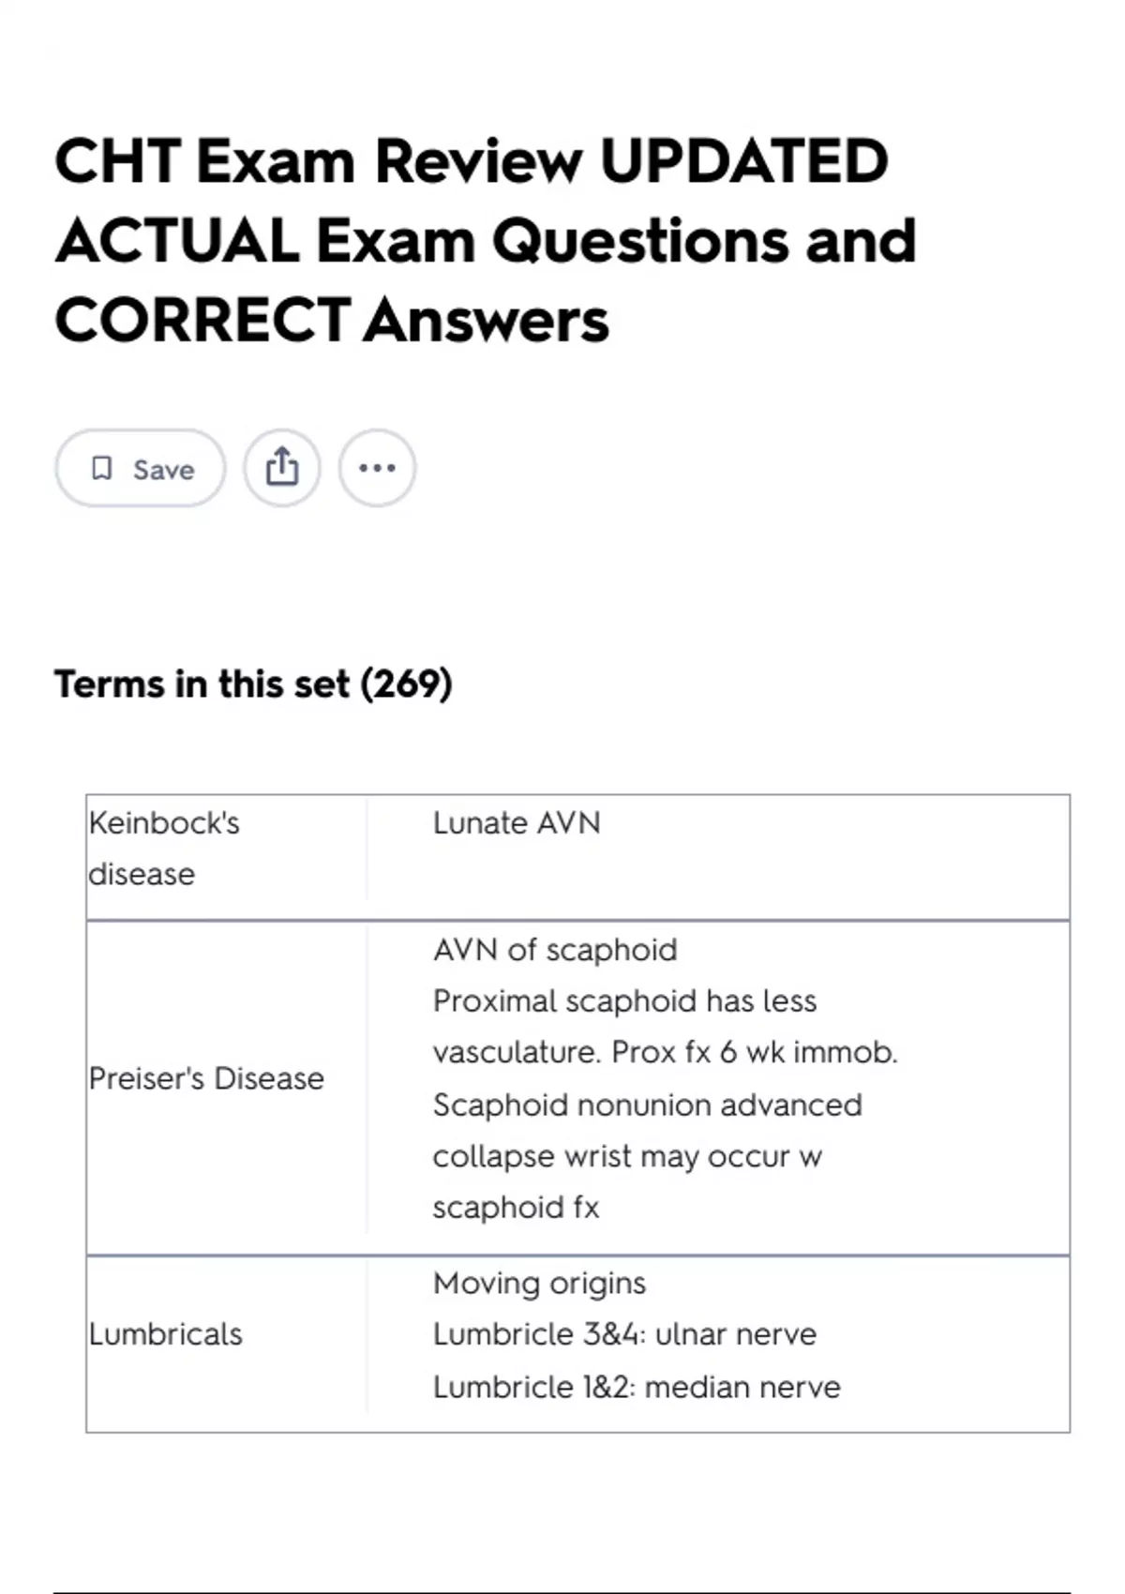
Task: Click the share icon button
Action: [x=282, y=468]
